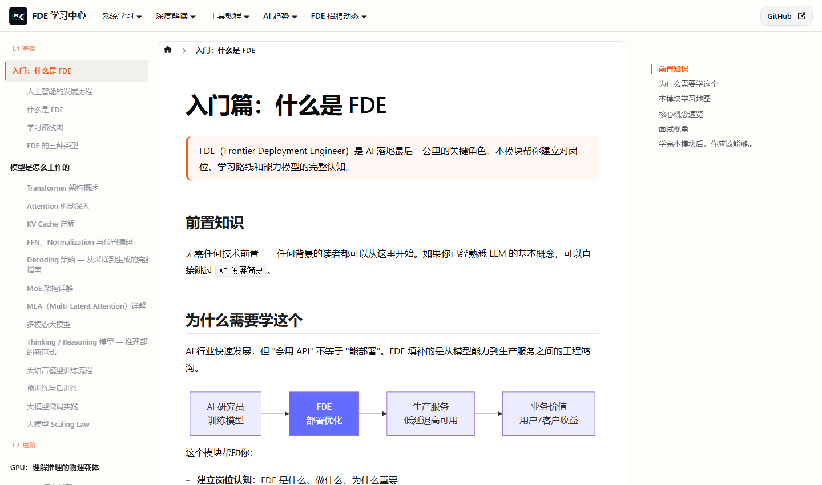Click the 生产服务 低延迟高可用 diagram box
This screenshot has height=485, width=822.
(430, 414)
